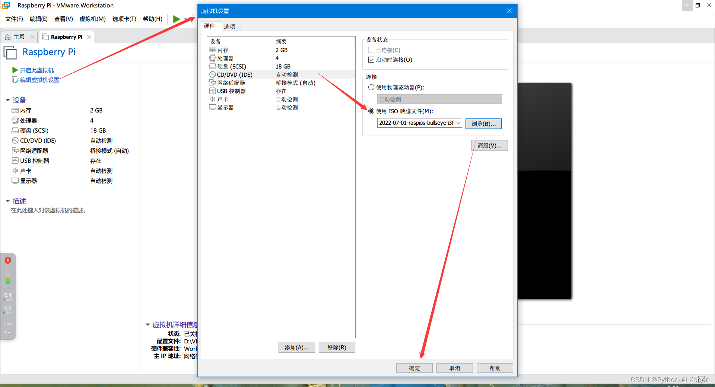
Task: Collapse the 描述 section in main window
Action: [x=8, y=201]
